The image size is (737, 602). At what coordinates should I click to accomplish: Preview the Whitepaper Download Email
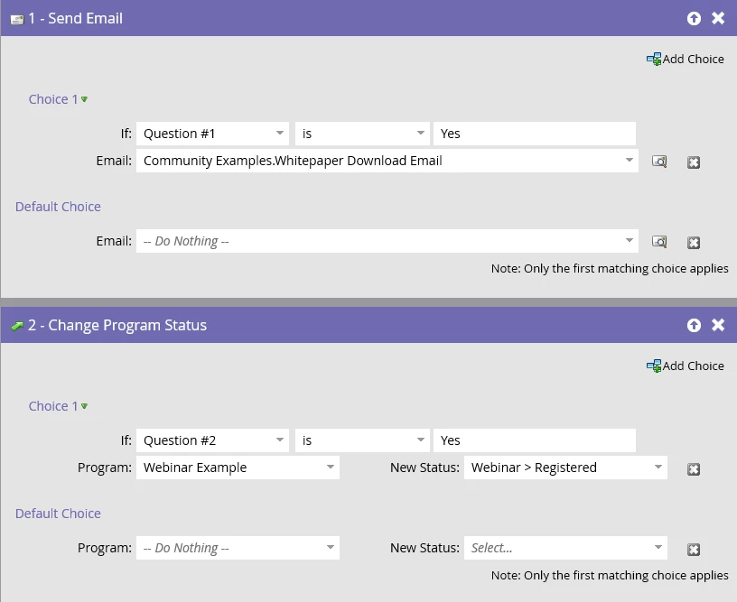click(659, 162)
